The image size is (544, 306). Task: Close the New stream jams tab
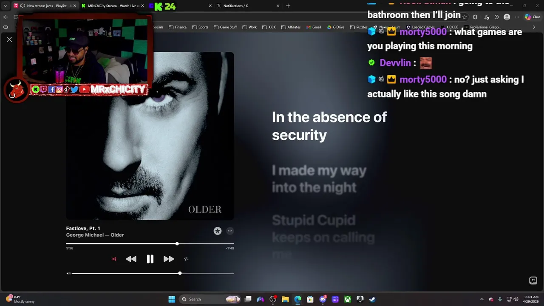point(75,6)
